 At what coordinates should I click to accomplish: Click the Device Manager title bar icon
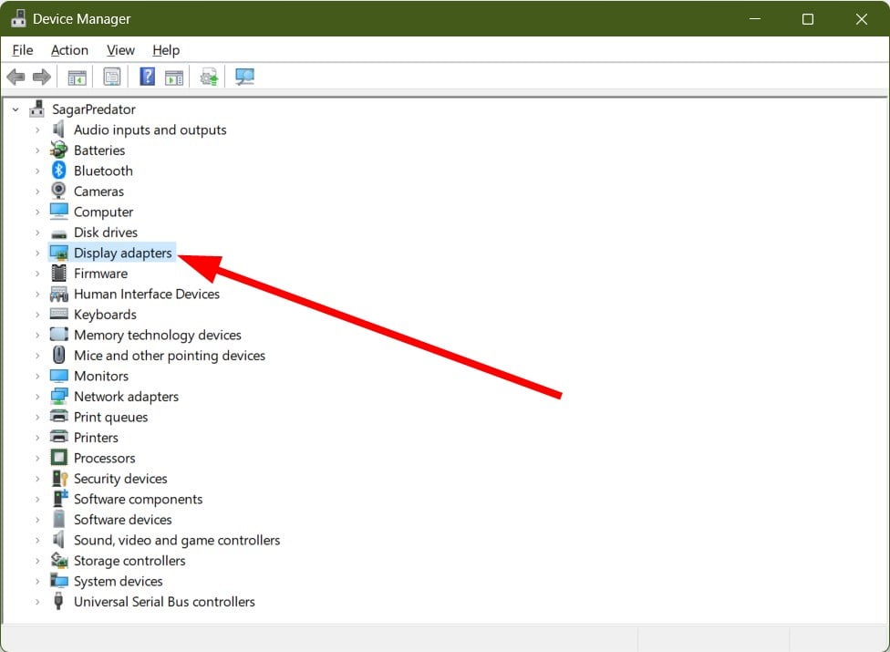pos(19,18)
